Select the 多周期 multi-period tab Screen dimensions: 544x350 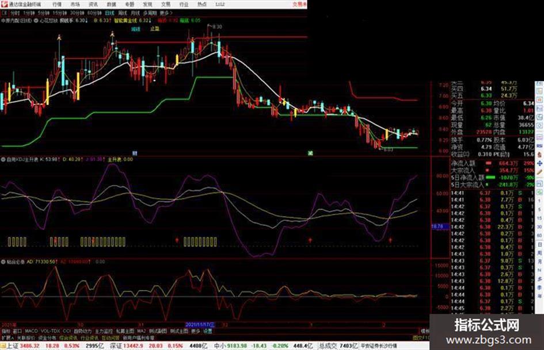[150, 13]
